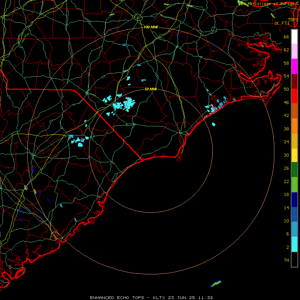The height and width of the screenshot is (300, 300).
Task: Click the "TH" legend label
Action: [286, 260]
